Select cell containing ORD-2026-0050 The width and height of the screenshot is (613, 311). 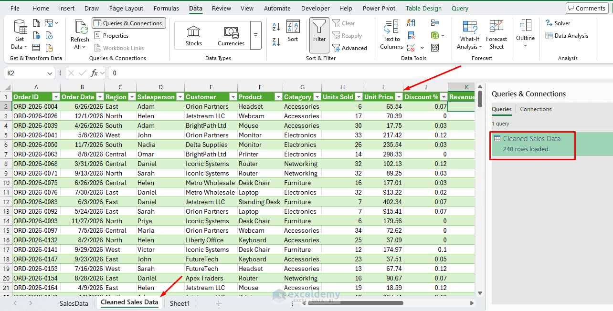point(36,145)
